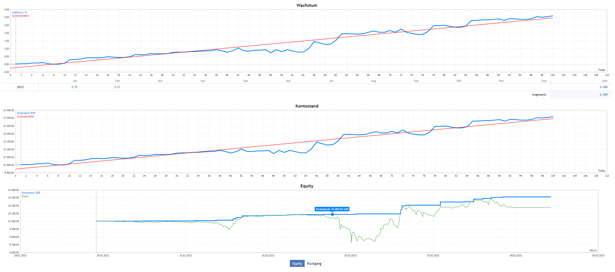Click the 'Mrz' month header
The image size is (615, 272).
point(160,81)
